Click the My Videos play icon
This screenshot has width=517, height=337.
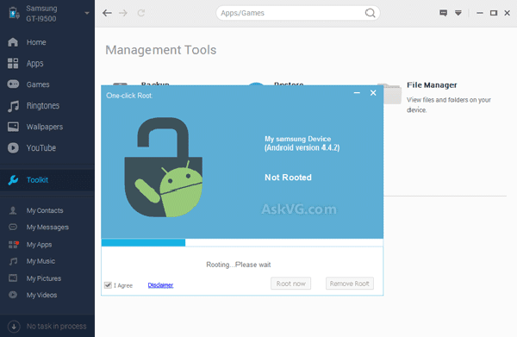pyautogui.click(x=13, y=295)
